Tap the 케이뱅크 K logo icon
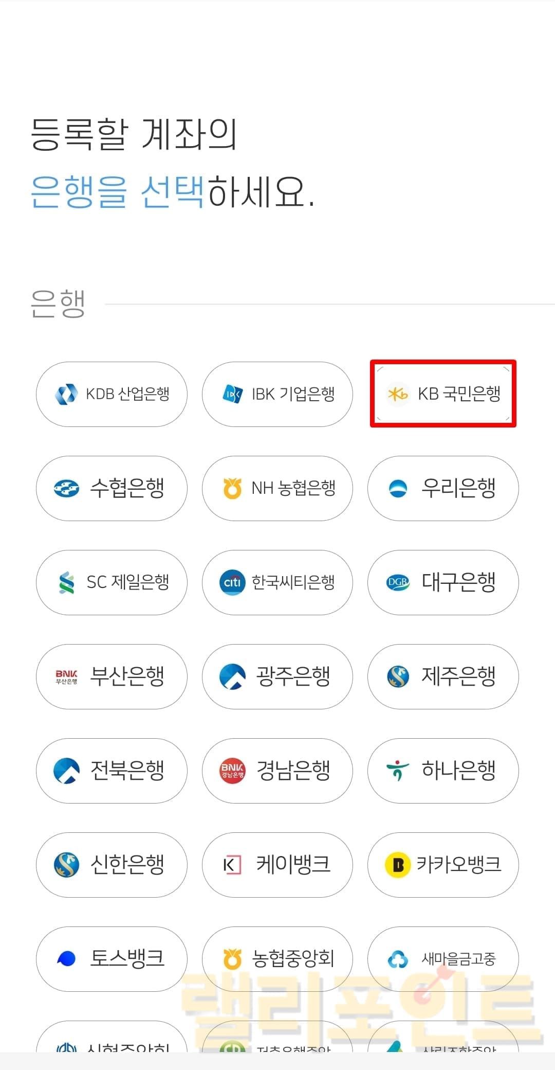 click(232, 865)
